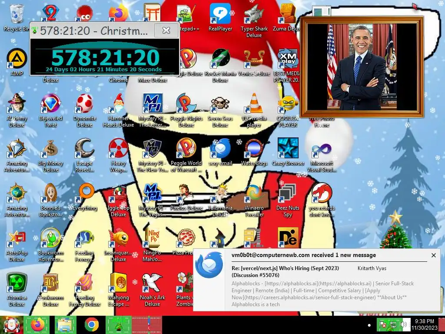The width and height of the screenshot is (445, 334).
Task: Launch Chrome from the taskbar
Action: [91, 325]
